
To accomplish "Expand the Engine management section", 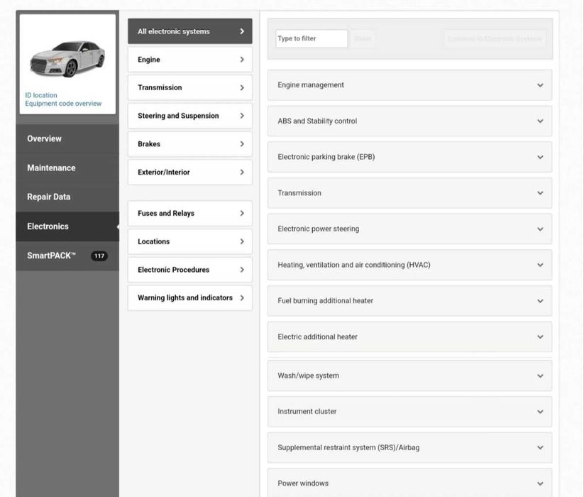I will (x=540, y=85).
